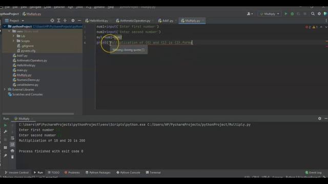Open Python Console tool window

click(128, 173)
